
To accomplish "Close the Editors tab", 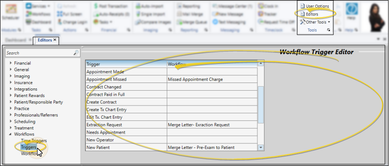I will (x=55, y=40).
